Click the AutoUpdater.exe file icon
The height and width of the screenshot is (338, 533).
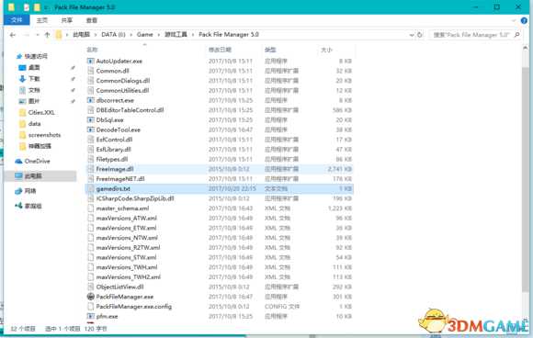click(90, 62)
